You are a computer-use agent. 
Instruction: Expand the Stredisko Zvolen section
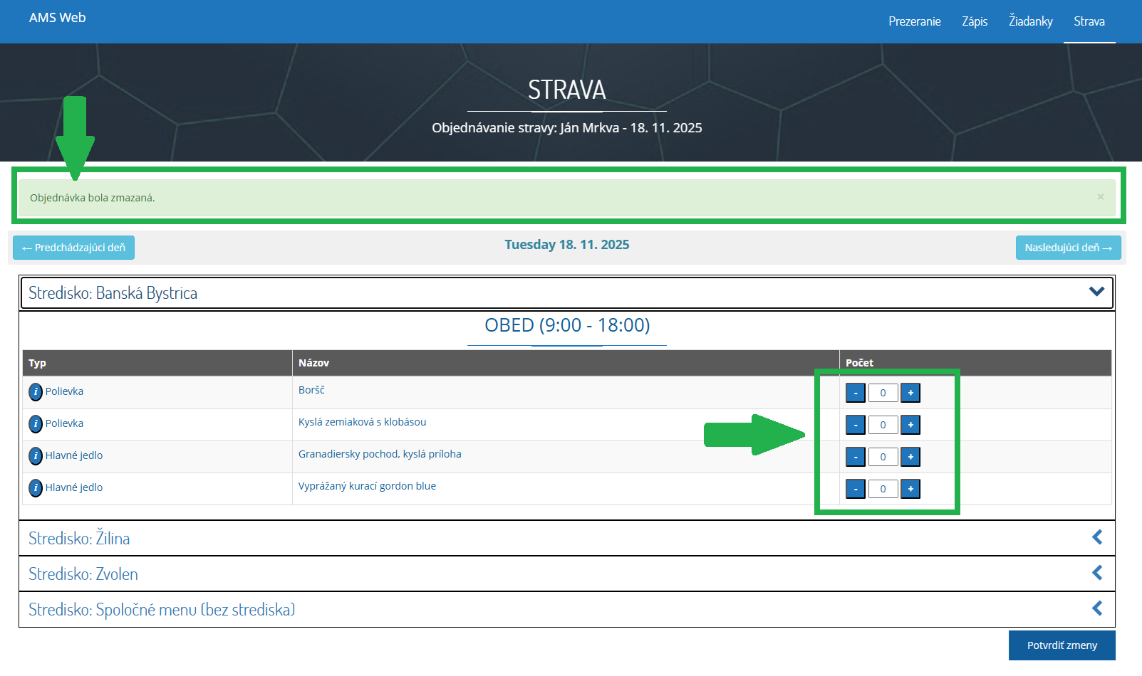pyautogui.click(x=1096, y=574)
